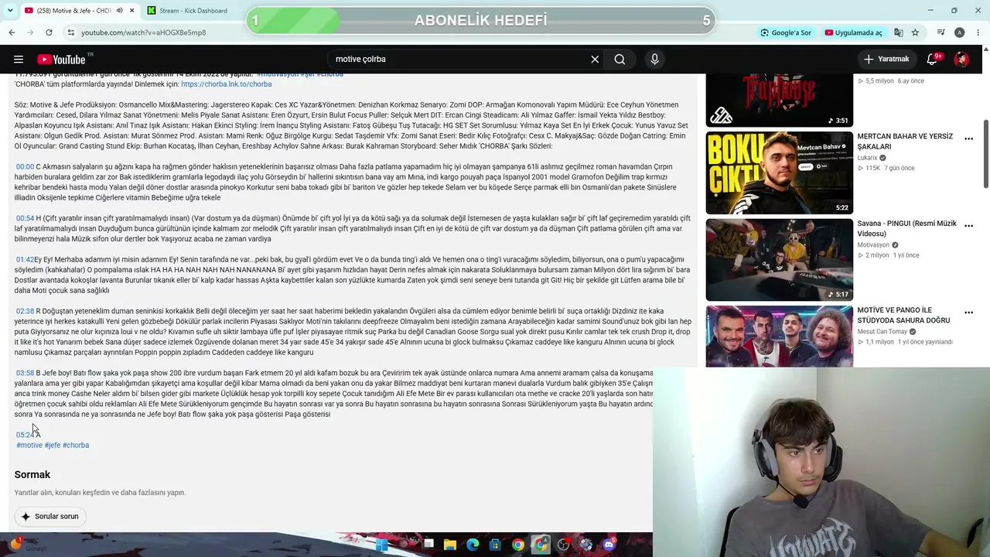Image resolution: width=990 pixels, height=557 pixels.
Task: Close the Motive & Jefe YouTube tab
Action: (132, 10)
